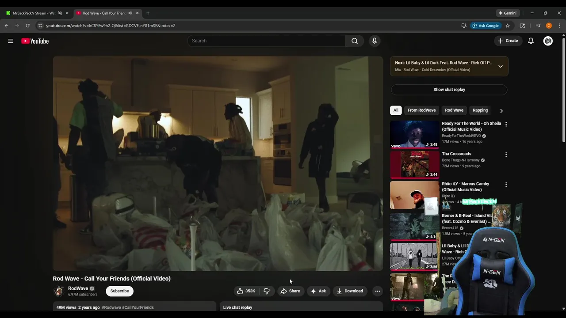Image resolution: width=566 pixels, height=318 pixels.
Task: Close the MrBackPackN Stream tab
Action: coord(67,13)
